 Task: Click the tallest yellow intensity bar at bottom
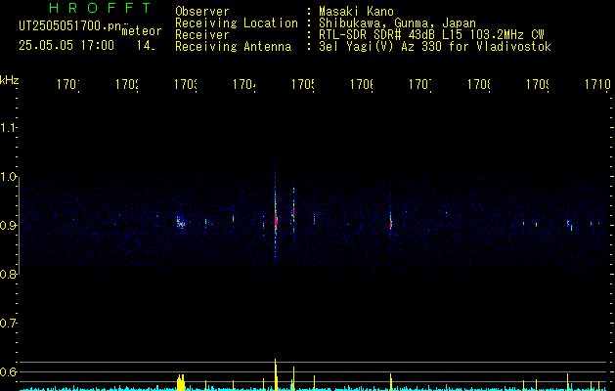[276, 374]
